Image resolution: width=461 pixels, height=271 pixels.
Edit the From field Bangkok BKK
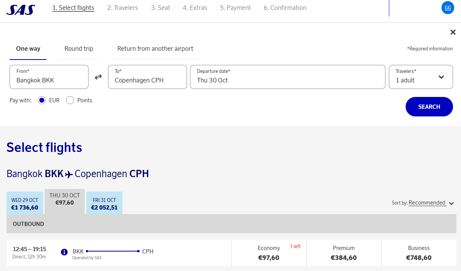tap(49, 77)
